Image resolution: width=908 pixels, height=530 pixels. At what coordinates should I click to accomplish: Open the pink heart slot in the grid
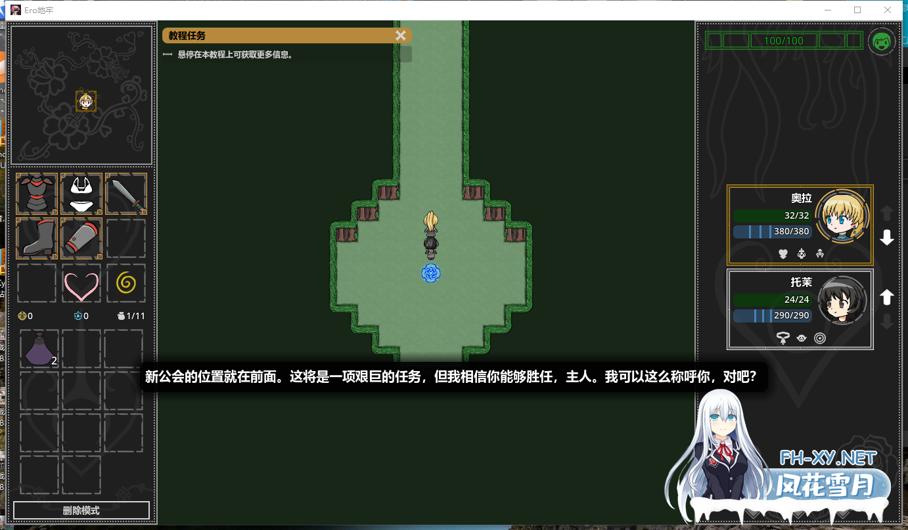tap(81, 283)
